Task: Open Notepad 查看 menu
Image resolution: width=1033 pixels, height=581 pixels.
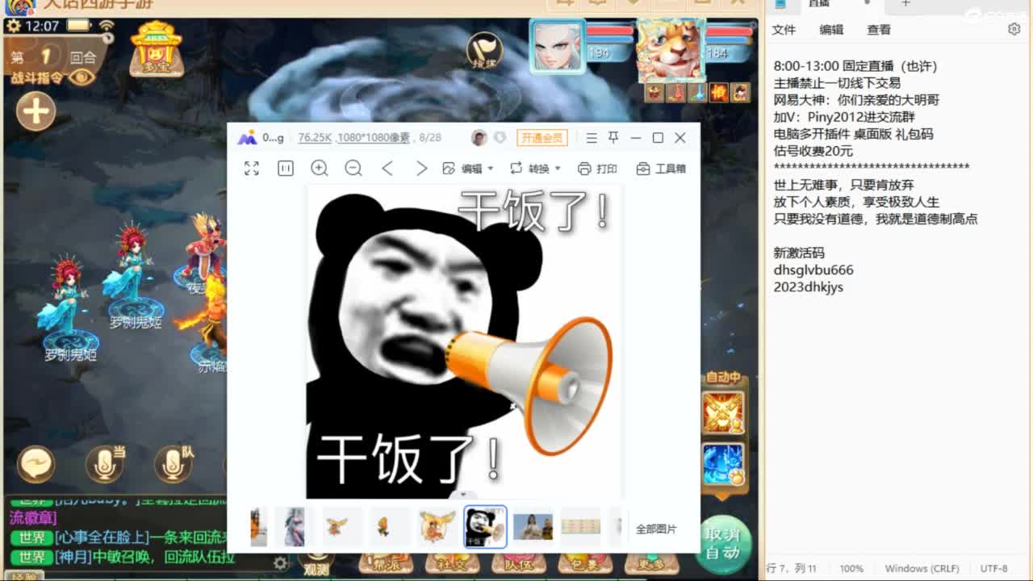Action: point(879,30)
